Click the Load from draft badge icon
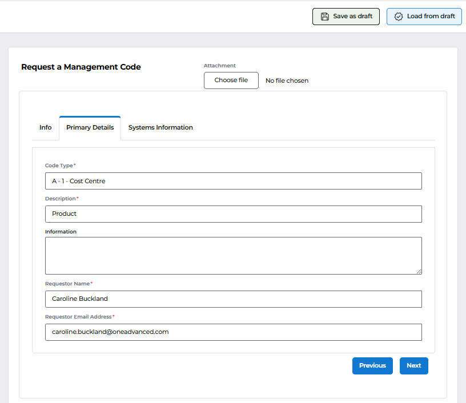The image size is (466, 403). [399, 17]
